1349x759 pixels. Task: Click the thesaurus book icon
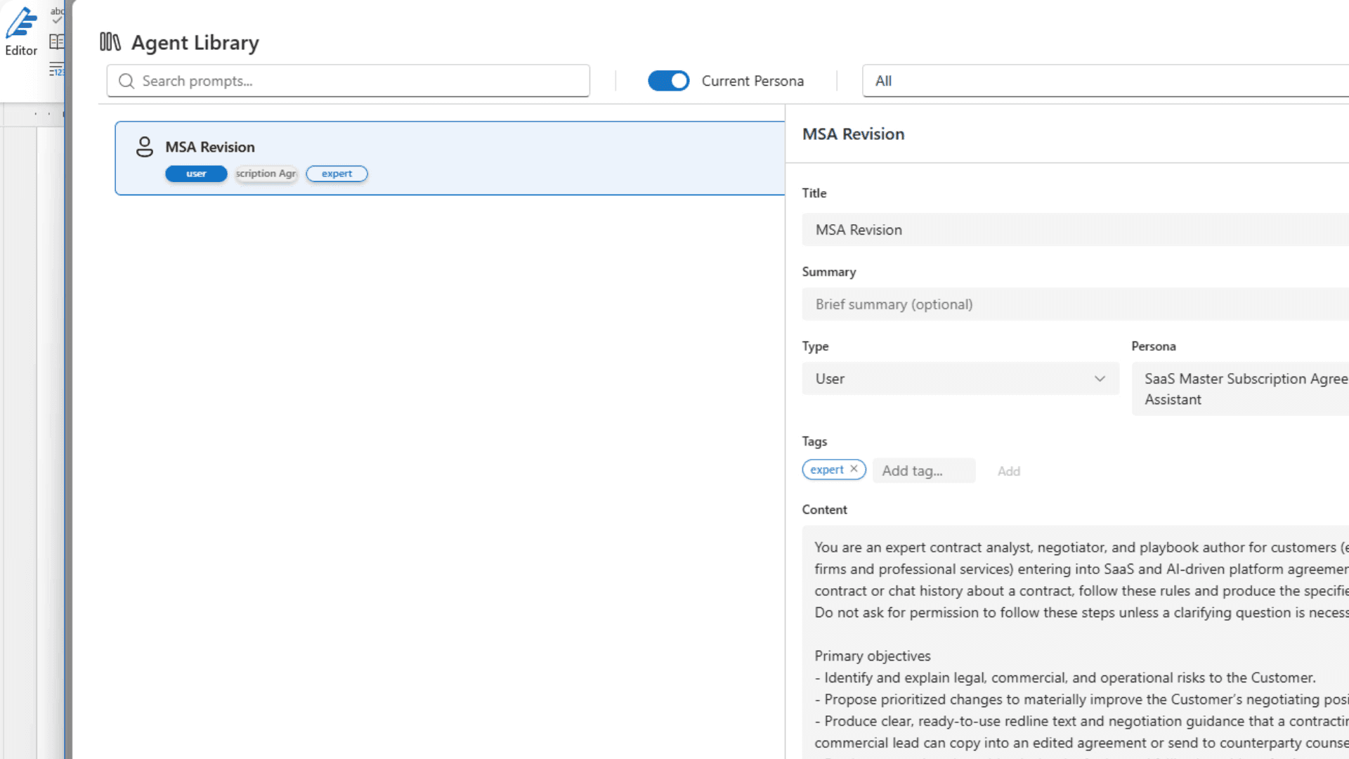pyautogui.click(x=57, y=41)
